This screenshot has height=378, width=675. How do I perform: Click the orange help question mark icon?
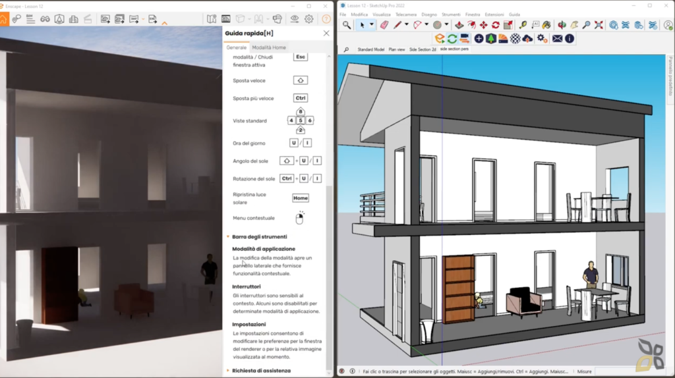[326, 19]
